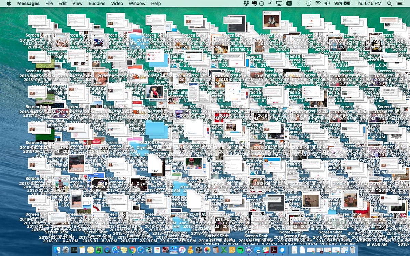The height and width of the screenshot is (256, 410).
Task: Open the Buddies menu
Action: [97, 3]
